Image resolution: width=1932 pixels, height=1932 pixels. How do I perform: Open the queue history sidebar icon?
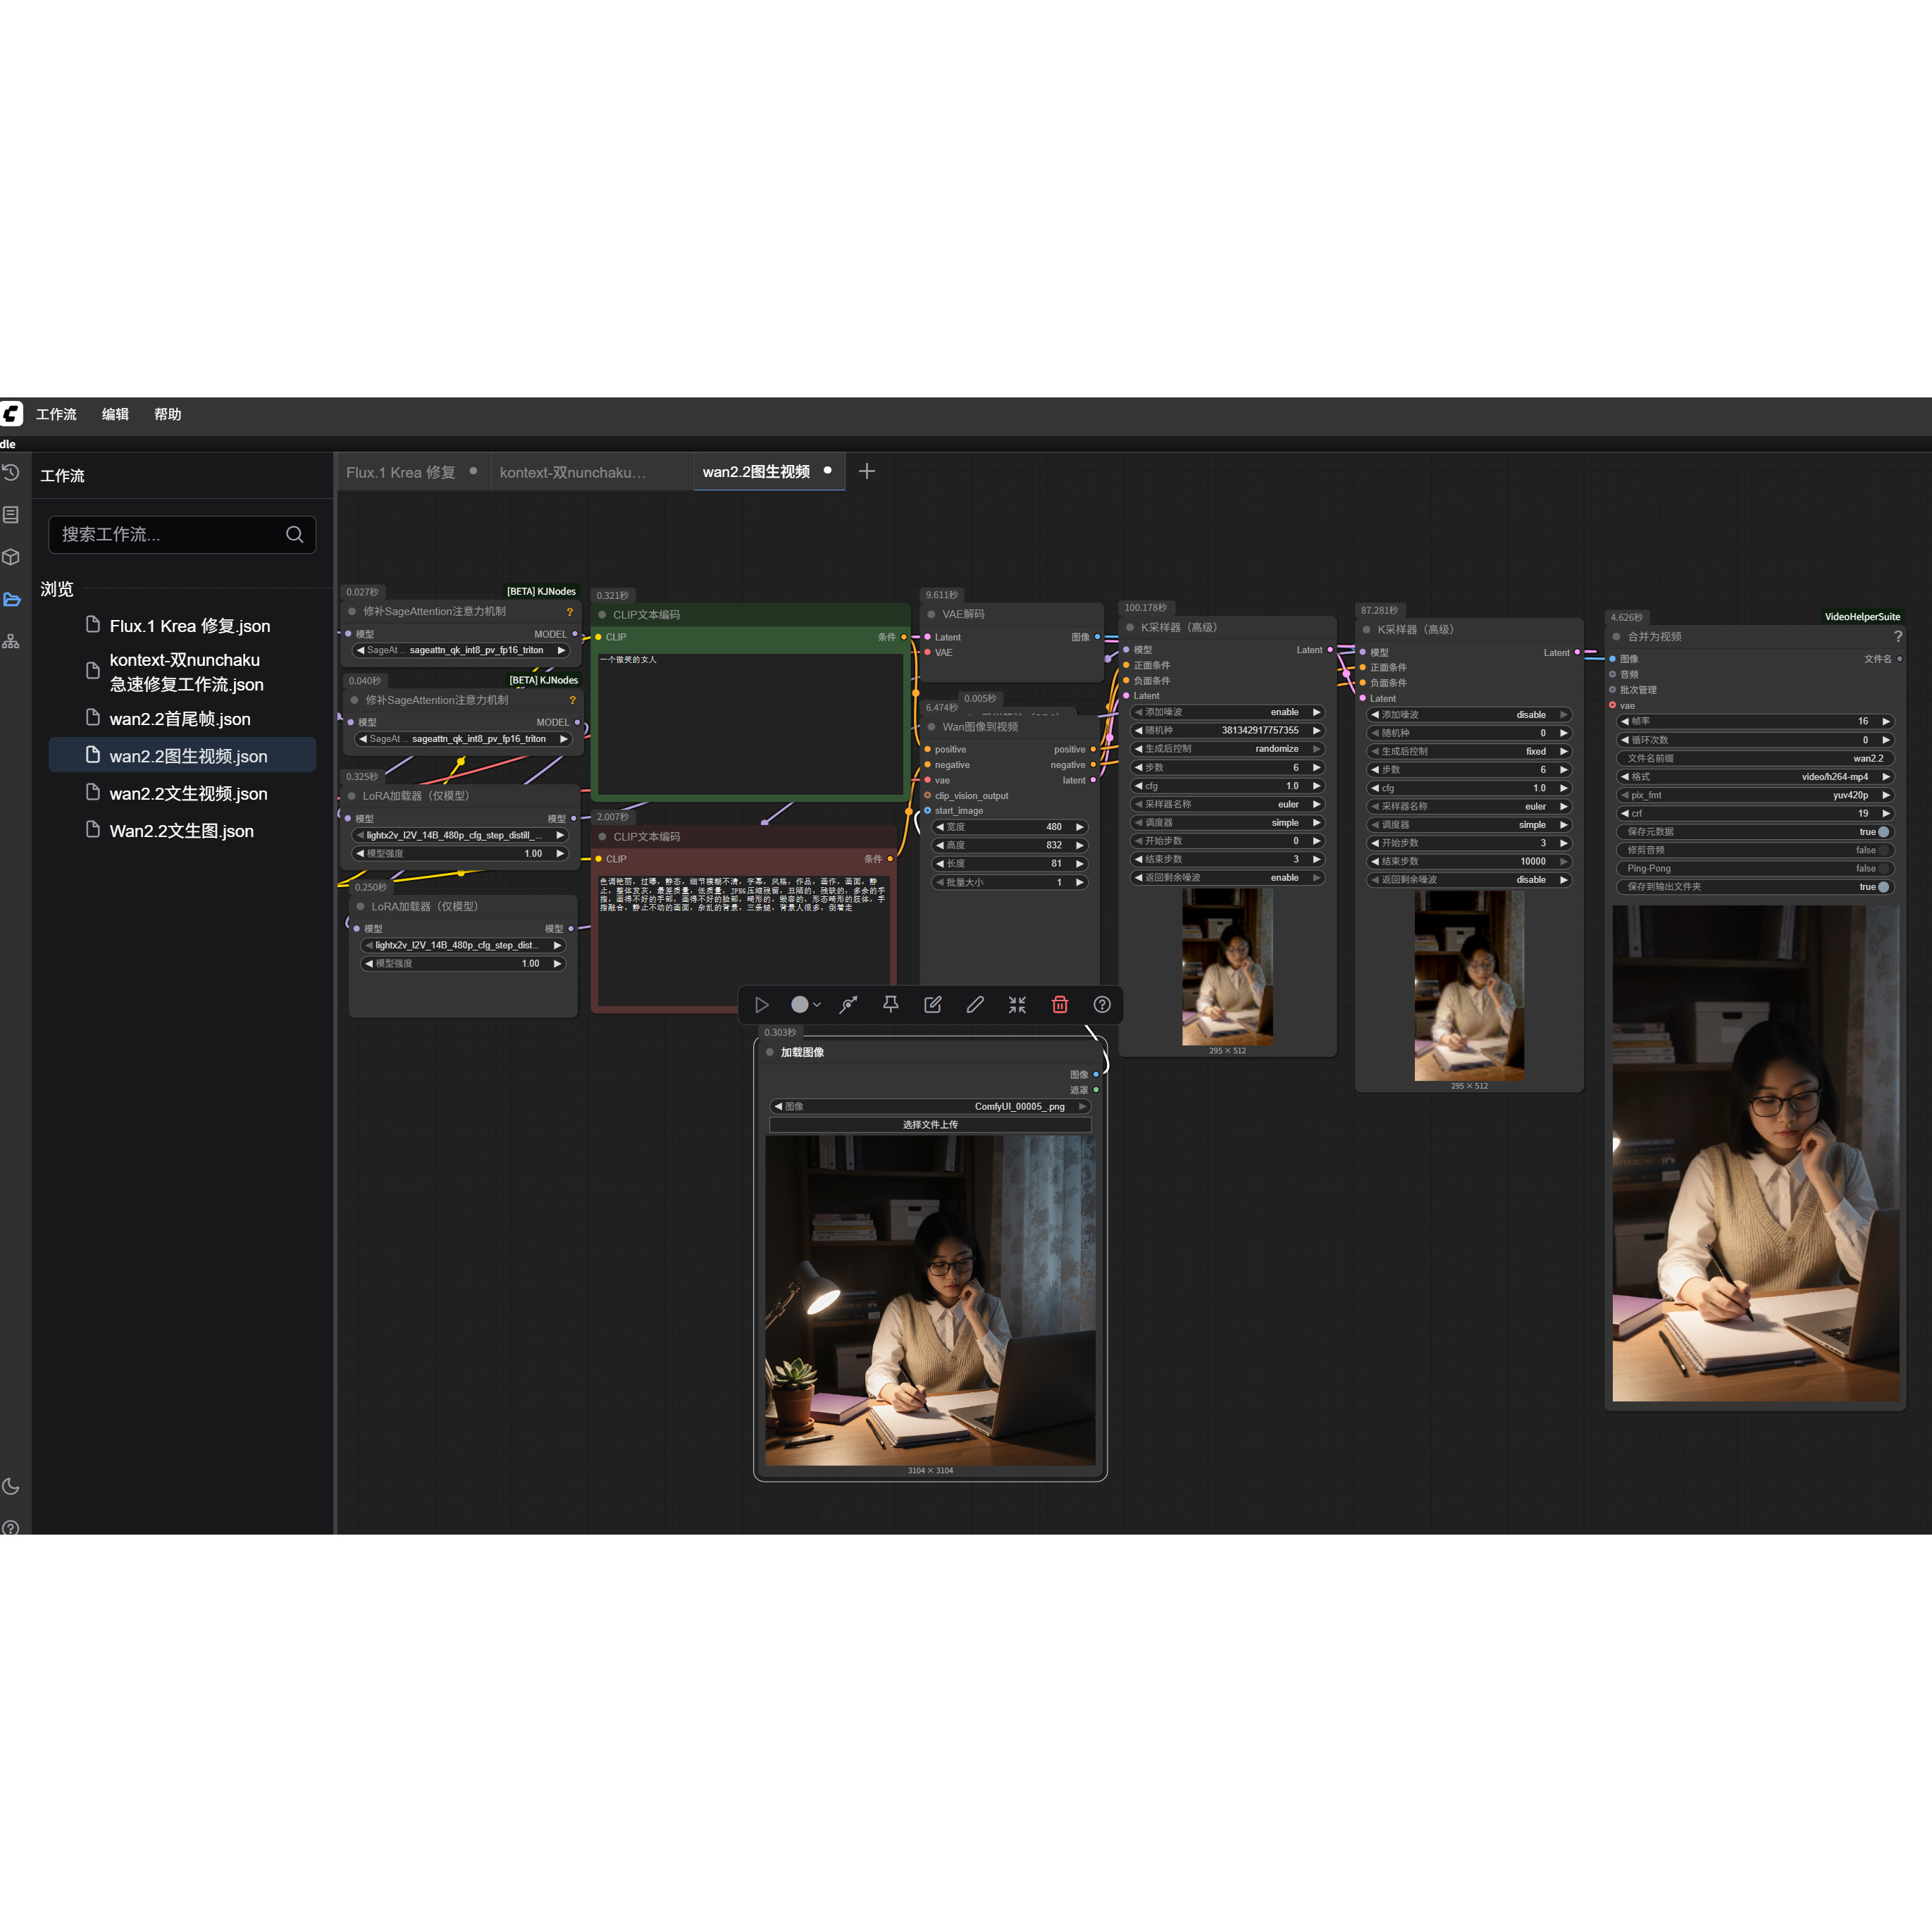point(11,472)
